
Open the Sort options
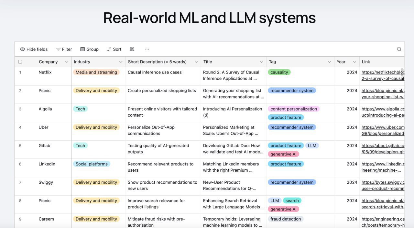pos(114,49)
